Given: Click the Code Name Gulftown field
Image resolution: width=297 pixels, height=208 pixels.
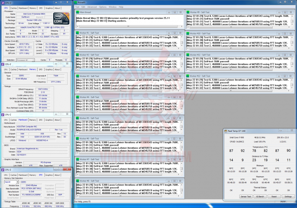Looking at the screenshot, I should click(25, 17).
